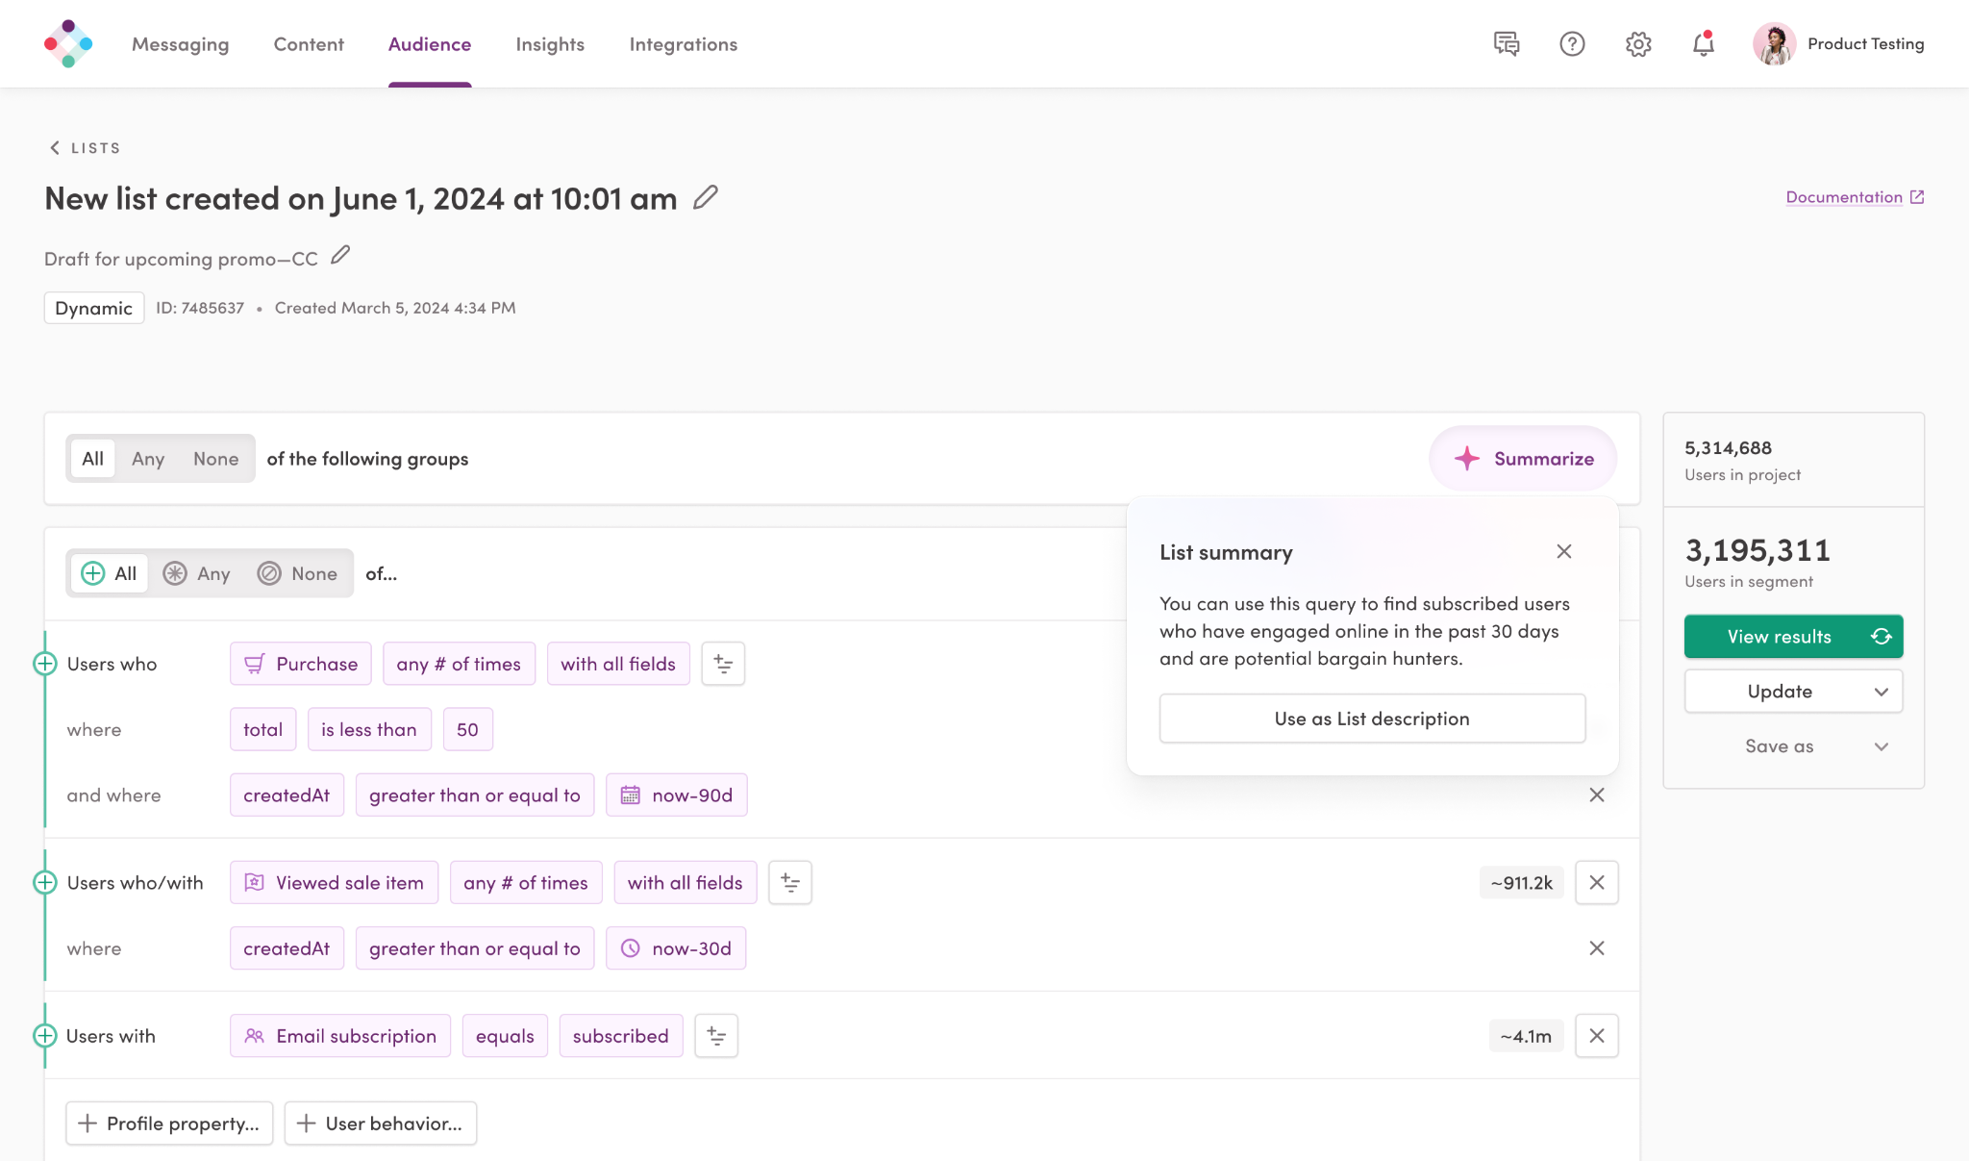Choose the Any option with asterisk icon
This screenshot has width=1969, height=1161.
click(x=197, y=573)
